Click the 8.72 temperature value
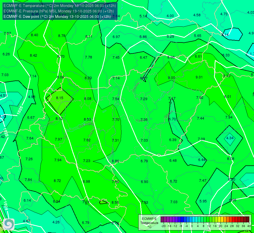This screenshot has width=254, height=233. tap(57, 181)
